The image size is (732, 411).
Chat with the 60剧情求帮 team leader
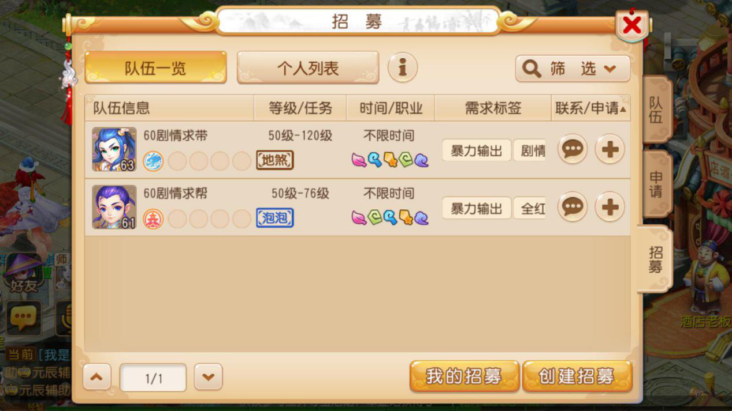pyautogui.click(x=572, y=207)
